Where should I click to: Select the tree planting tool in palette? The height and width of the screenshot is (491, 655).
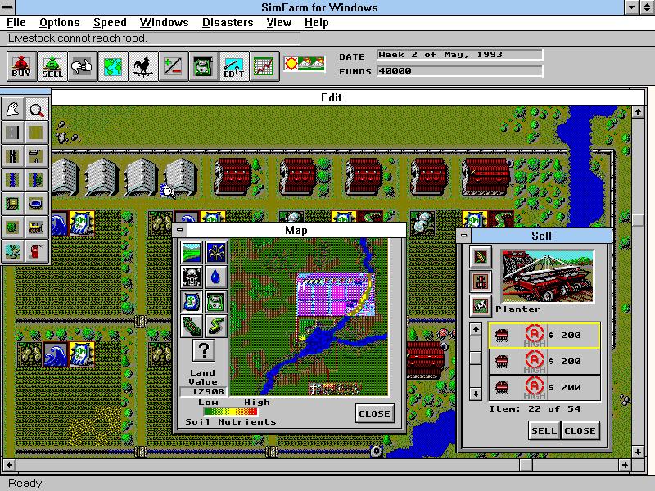13,227
